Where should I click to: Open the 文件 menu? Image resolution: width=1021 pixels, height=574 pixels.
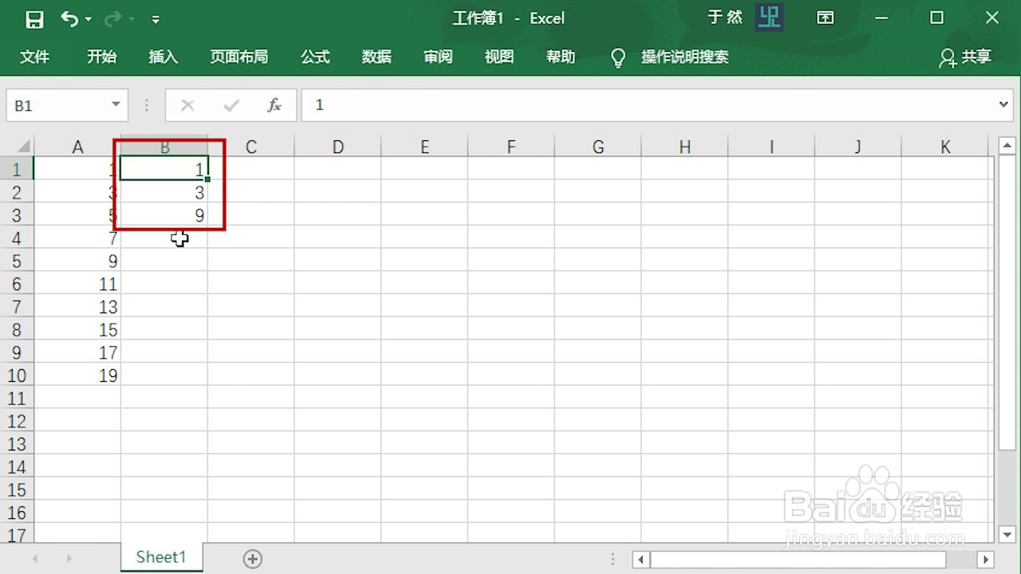click(x=34, y=57)
